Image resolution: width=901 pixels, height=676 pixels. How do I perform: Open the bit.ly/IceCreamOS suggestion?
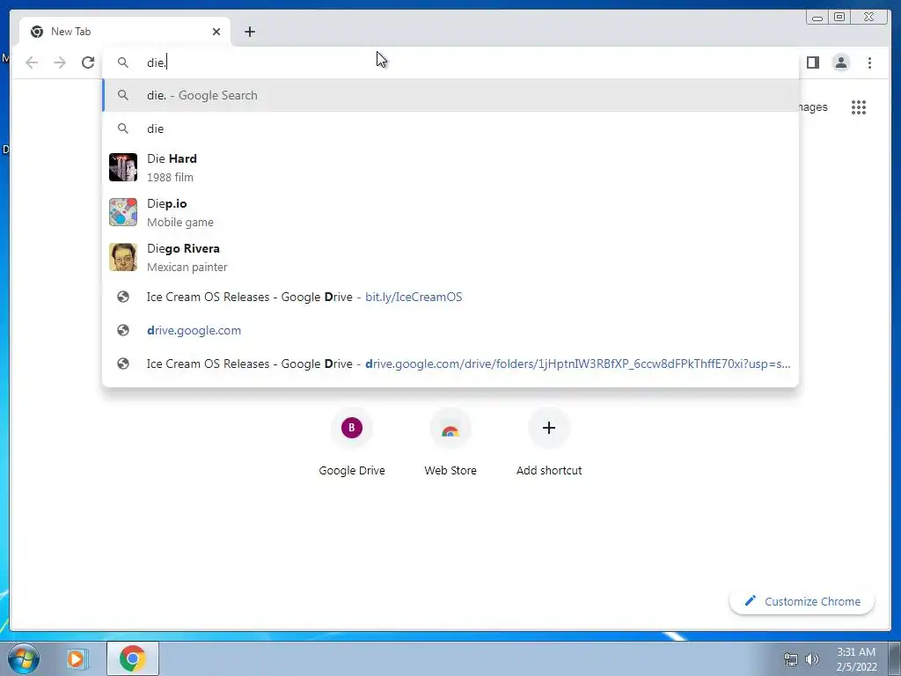pos(450,297)
